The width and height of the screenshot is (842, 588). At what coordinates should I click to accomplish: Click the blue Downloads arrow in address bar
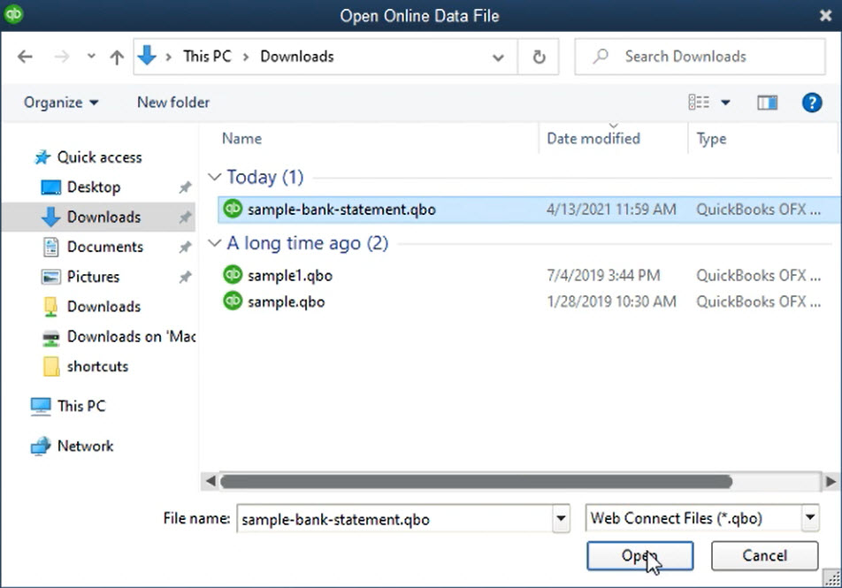click(147, 56)
